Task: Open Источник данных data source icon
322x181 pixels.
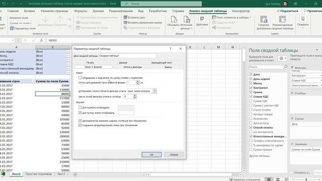Action: (x=187, y=20)
